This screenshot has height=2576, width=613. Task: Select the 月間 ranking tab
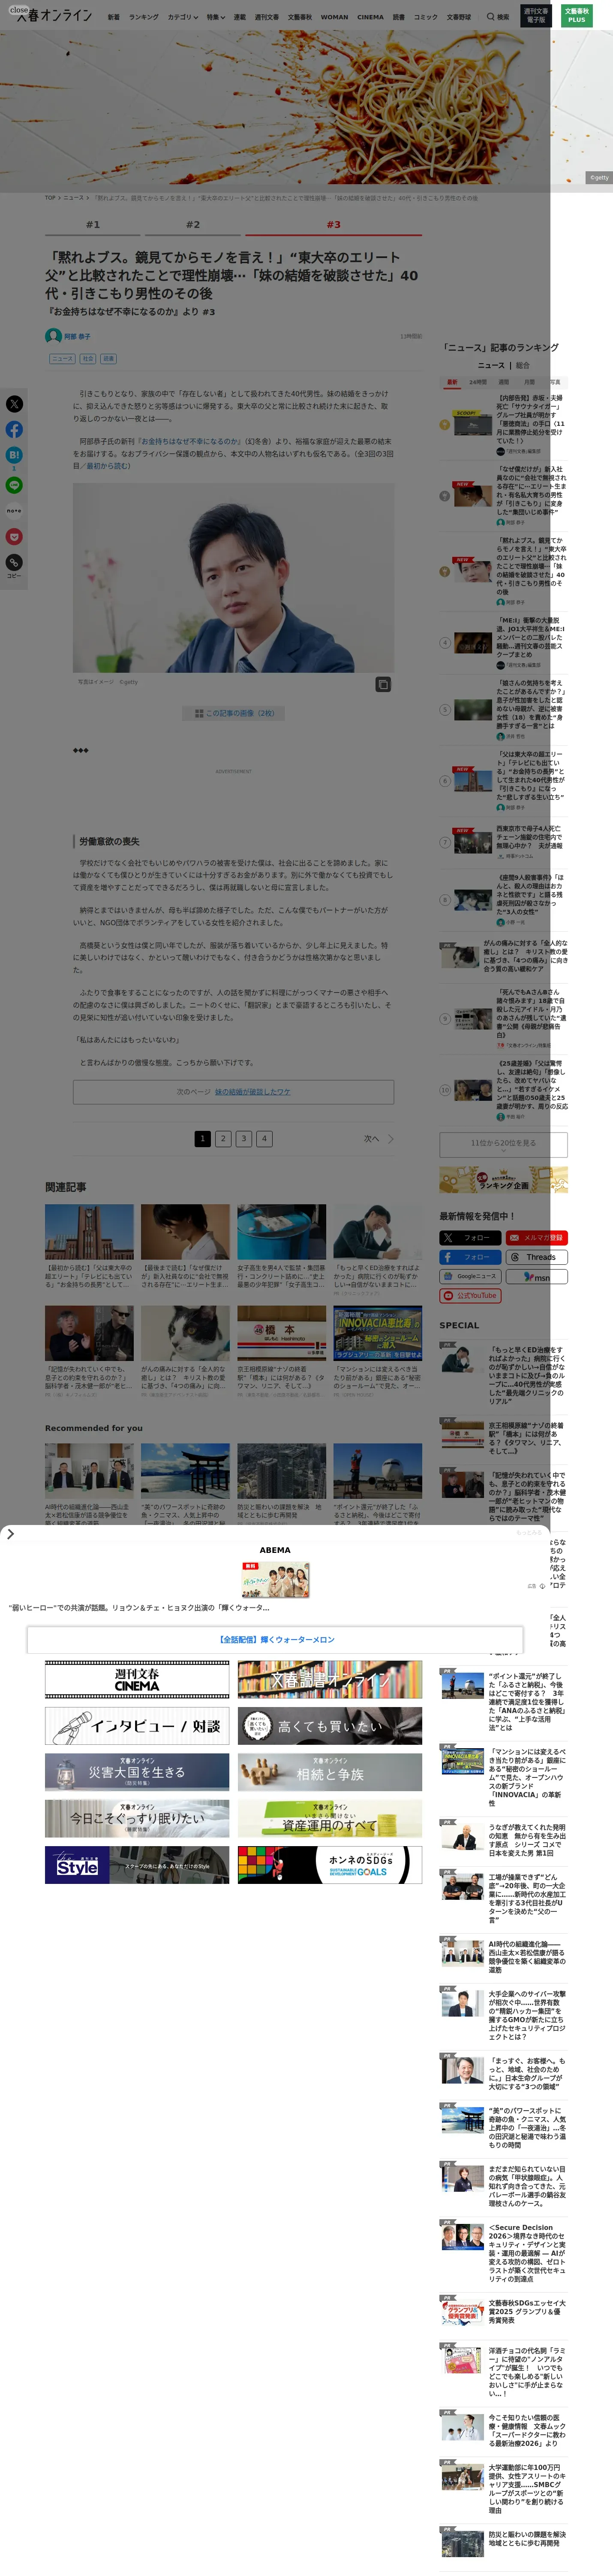tap(529, 382)
